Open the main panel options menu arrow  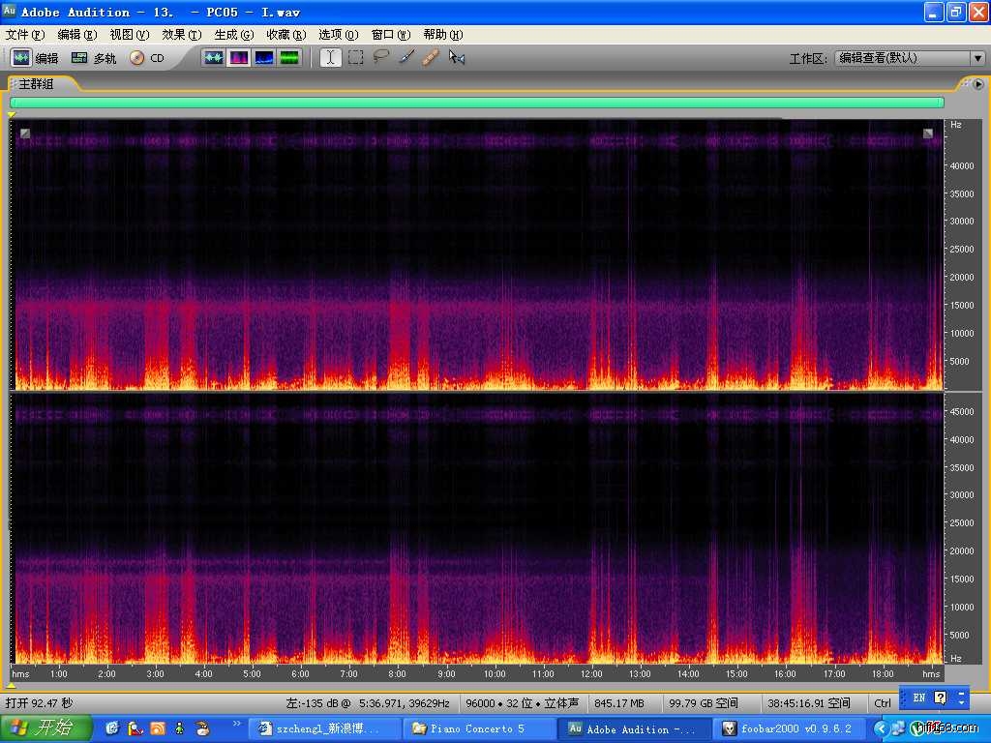tap(978, 84)
